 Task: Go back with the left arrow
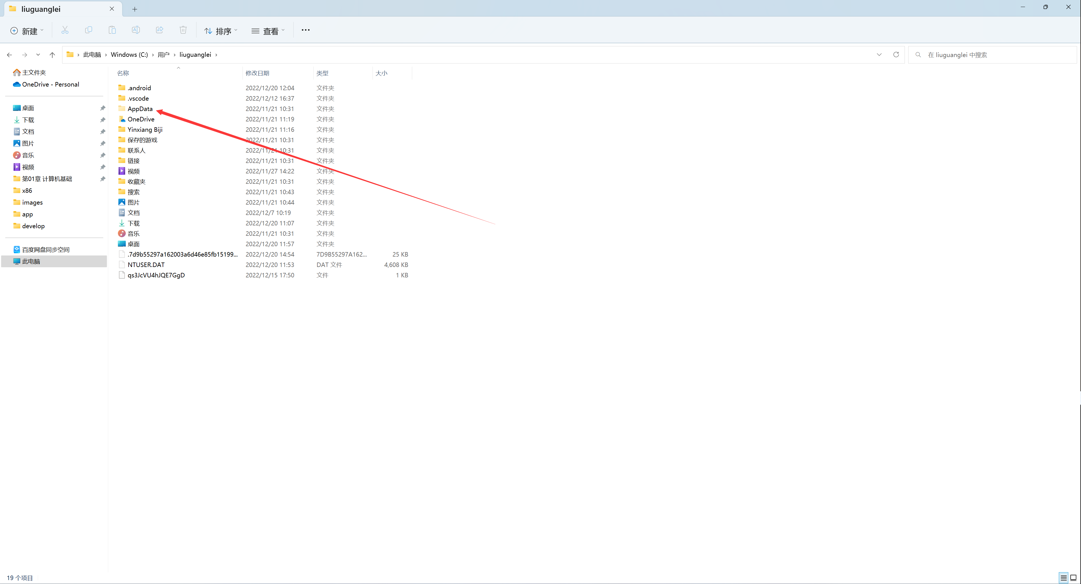point(10,55)
